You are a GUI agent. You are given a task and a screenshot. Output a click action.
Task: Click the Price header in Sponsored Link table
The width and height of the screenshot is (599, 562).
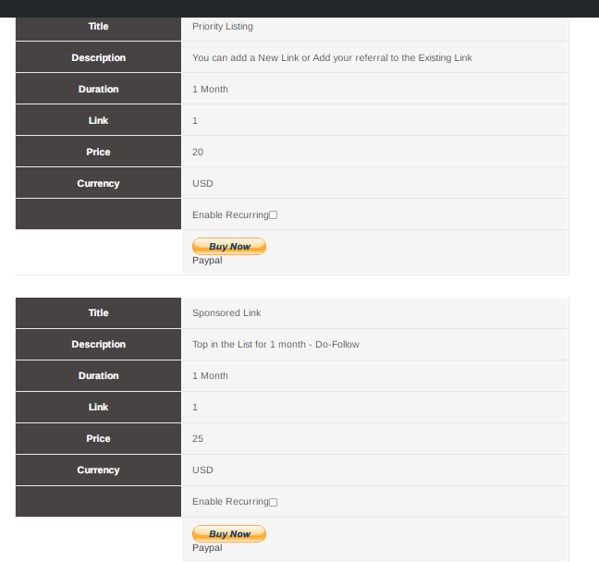(98, 438)
